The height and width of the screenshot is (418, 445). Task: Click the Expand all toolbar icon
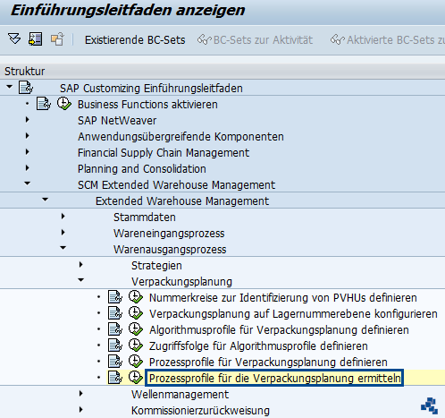click(x=14, y=39)
